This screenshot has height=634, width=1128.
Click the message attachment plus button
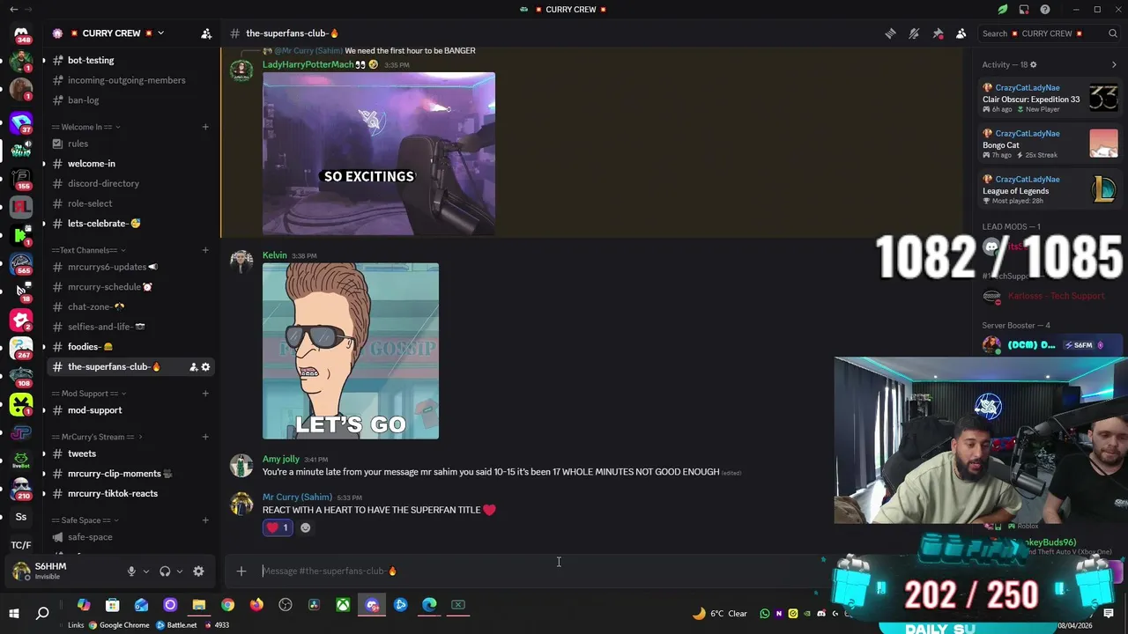pyautogui.click(x=241, y=571)
